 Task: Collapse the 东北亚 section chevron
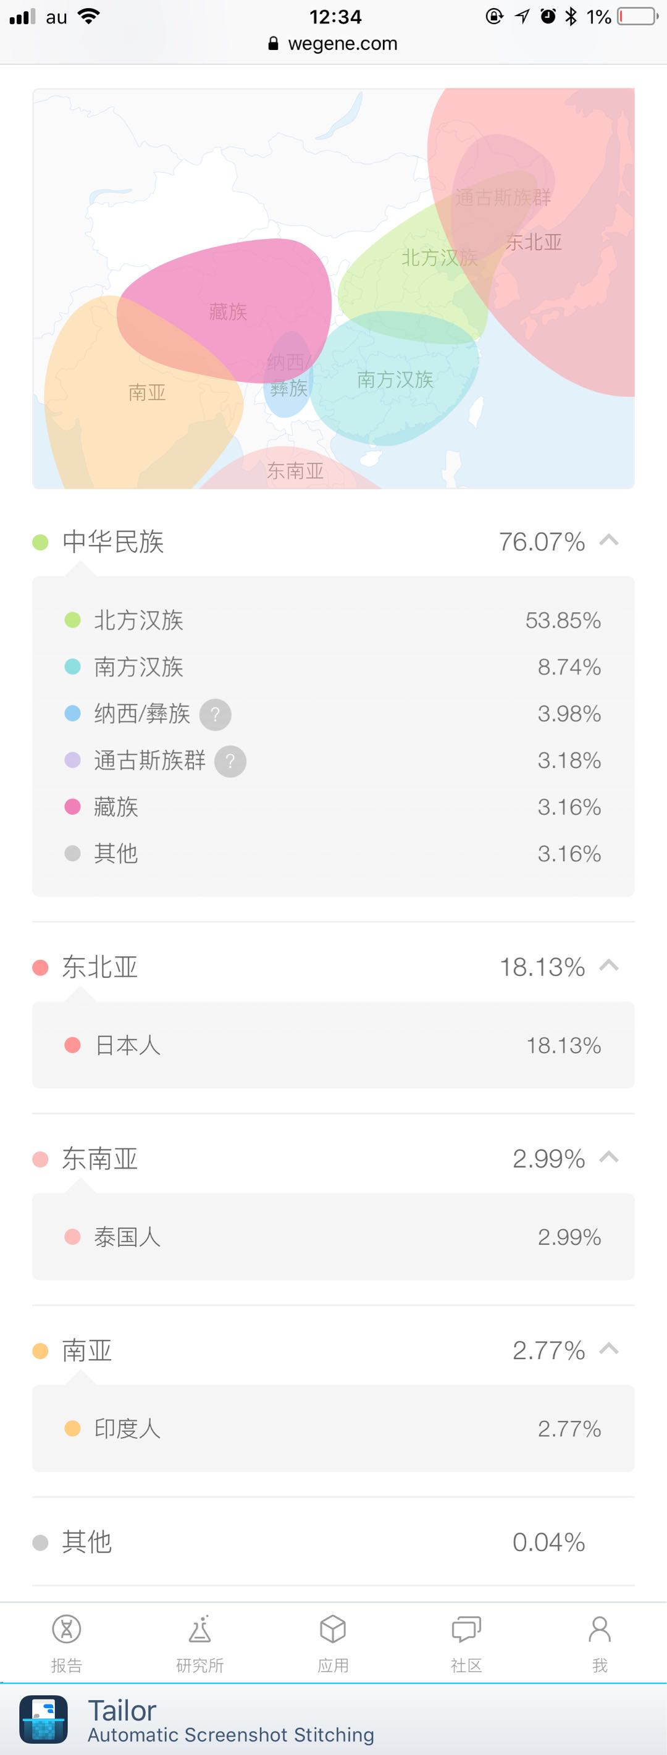click(608, 966)
